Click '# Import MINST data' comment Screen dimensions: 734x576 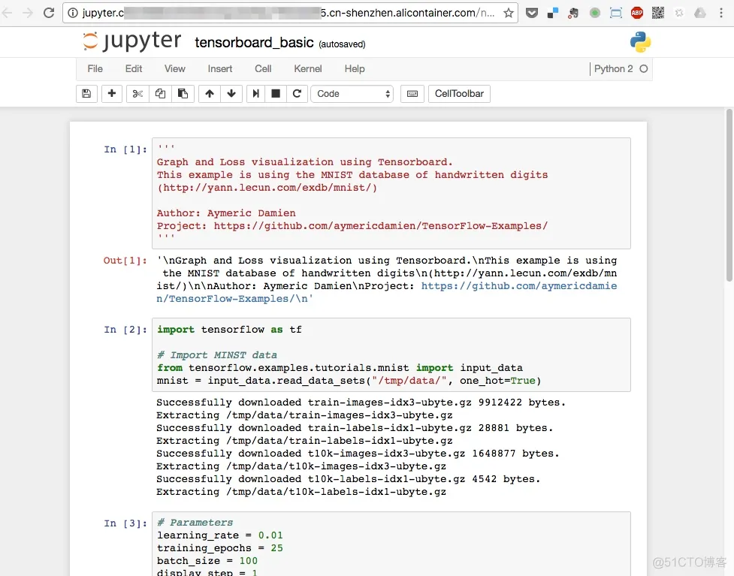click(x=216, y=355)
